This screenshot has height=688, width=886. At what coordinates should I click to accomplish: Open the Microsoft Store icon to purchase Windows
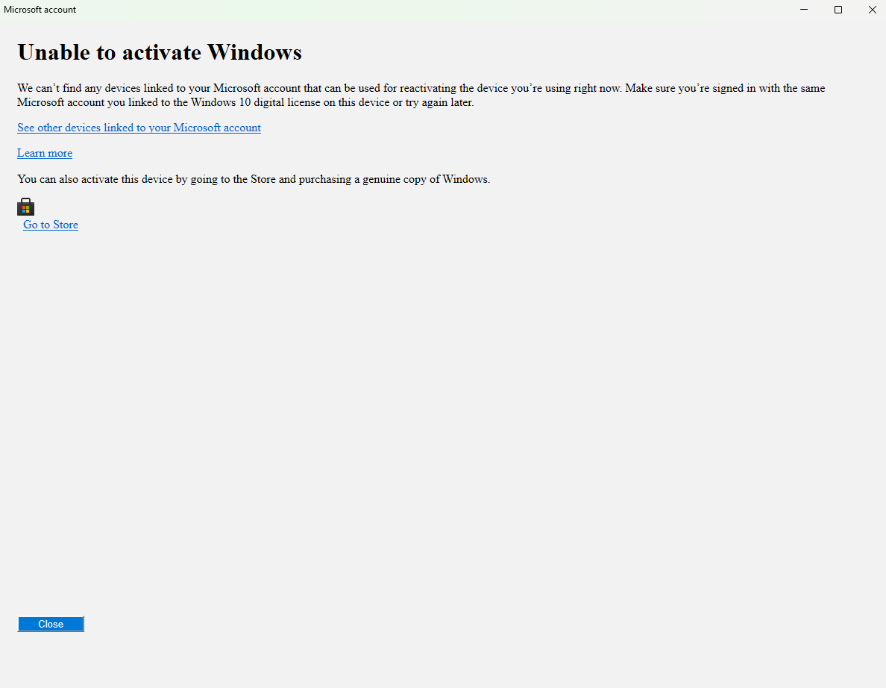[25, 207]
